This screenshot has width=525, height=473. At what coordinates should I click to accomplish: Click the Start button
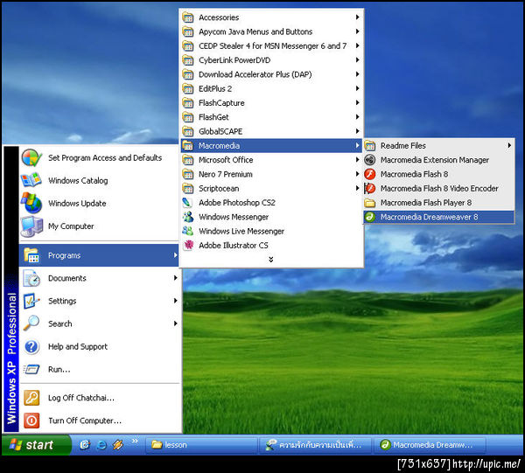point(36,445)
